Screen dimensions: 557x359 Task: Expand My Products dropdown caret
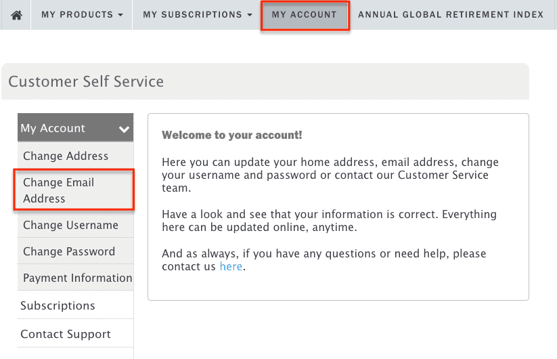point(120,15)
